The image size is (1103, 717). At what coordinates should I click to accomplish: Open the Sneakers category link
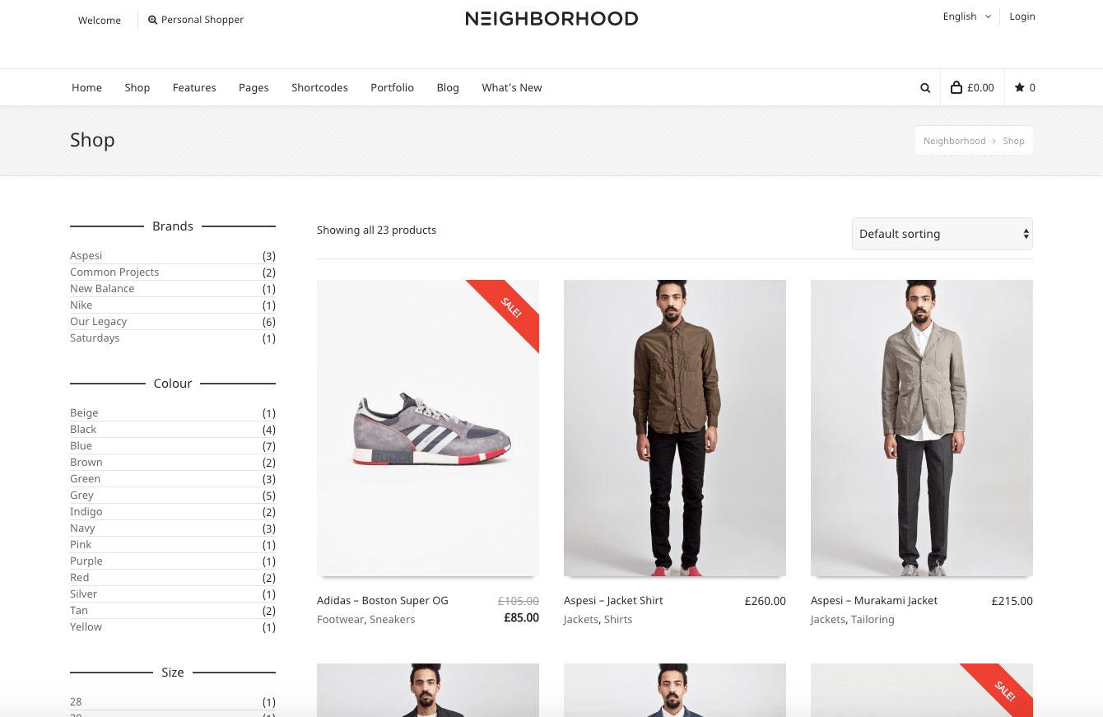[x=393, y=620]
